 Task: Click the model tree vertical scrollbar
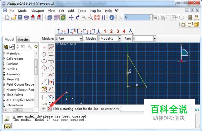click(36, 67)
